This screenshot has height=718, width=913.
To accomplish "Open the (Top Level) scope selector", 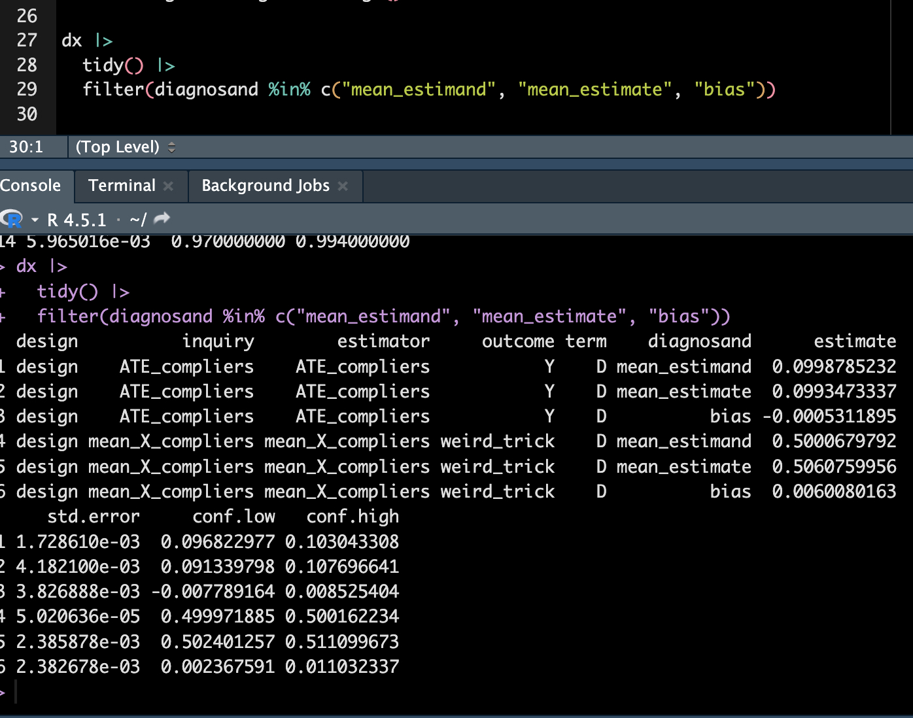I will pyautogui.click(x=118, y=147).
